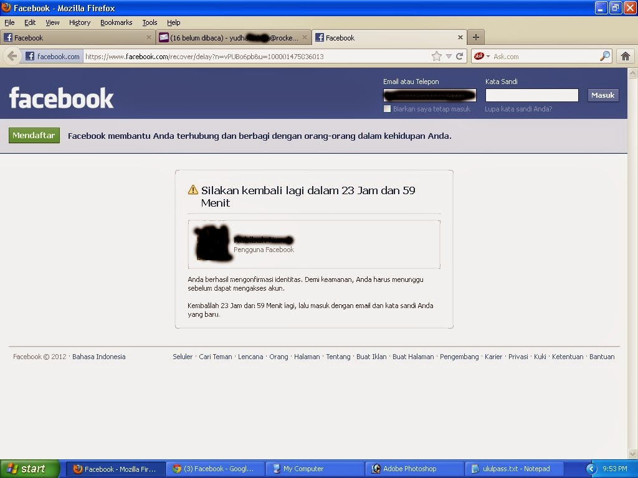Open the View menu
Screen dimensions: 638x478
point(52,22)
